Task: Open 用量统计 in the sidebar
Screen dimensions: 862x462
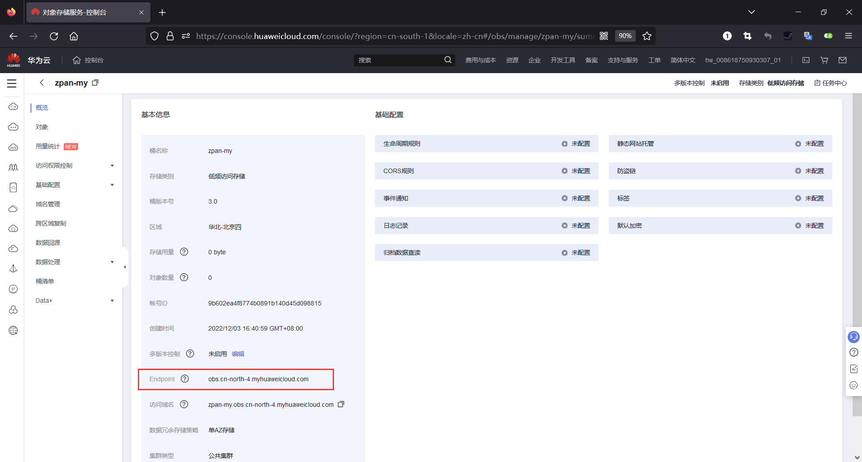Action: 48,146
